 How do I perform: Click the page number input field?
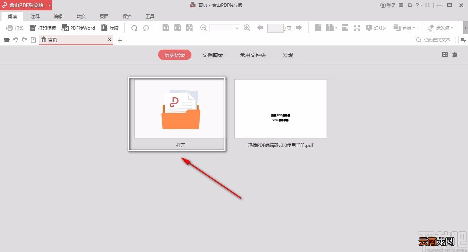[x=275, y=28]
